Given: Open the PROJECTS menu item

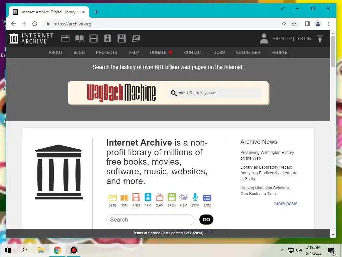Looking at the screenshot, I should [x=107, y=53].
